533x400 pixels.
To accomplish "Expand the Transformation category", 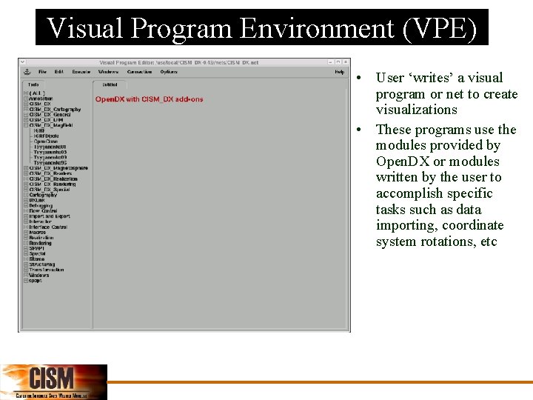I will (26, 270).
